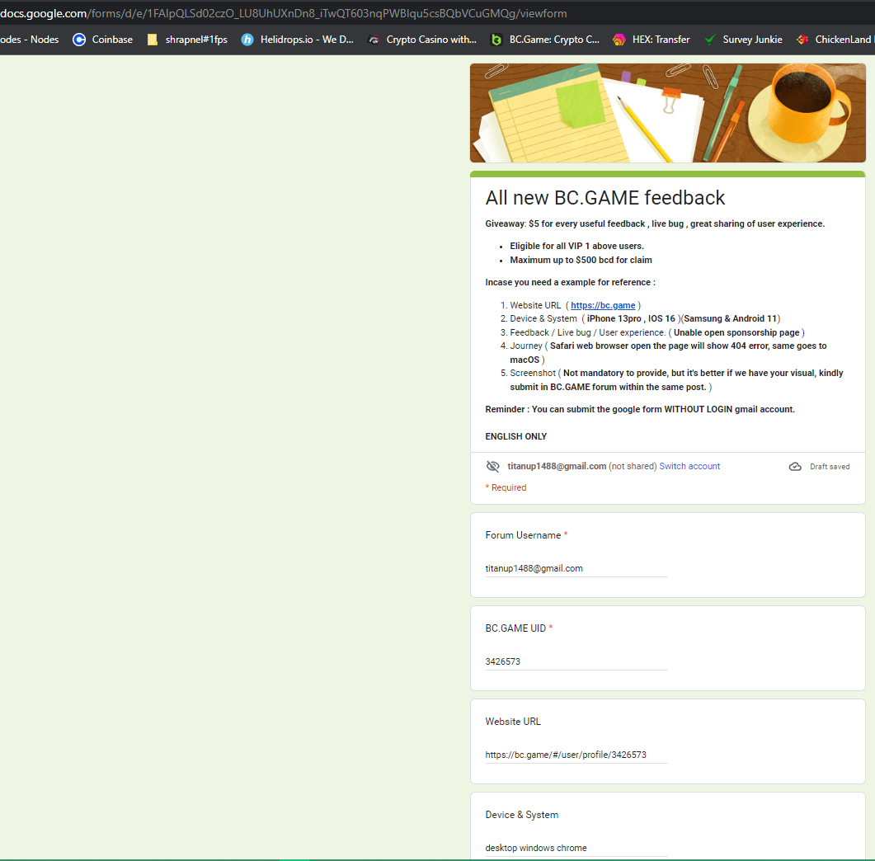Click the cloud Draft saved icon
This screenshot has width=875, height=861.
(x=795, y=466)
